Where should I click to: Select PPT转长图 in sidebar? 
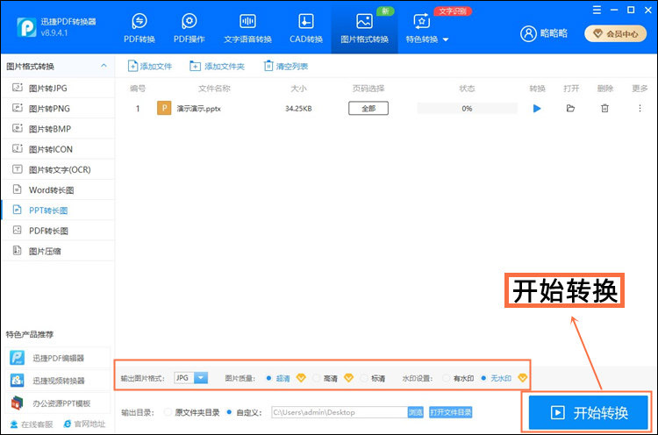click(x=58, y=210)
